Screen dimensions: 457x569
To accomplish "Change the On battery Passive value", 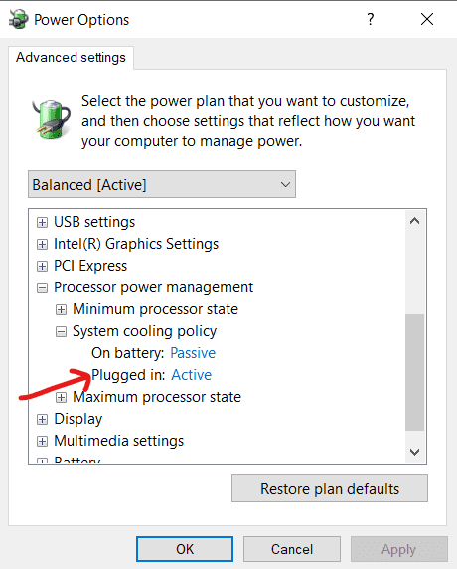I will click(x=193, y=353).
